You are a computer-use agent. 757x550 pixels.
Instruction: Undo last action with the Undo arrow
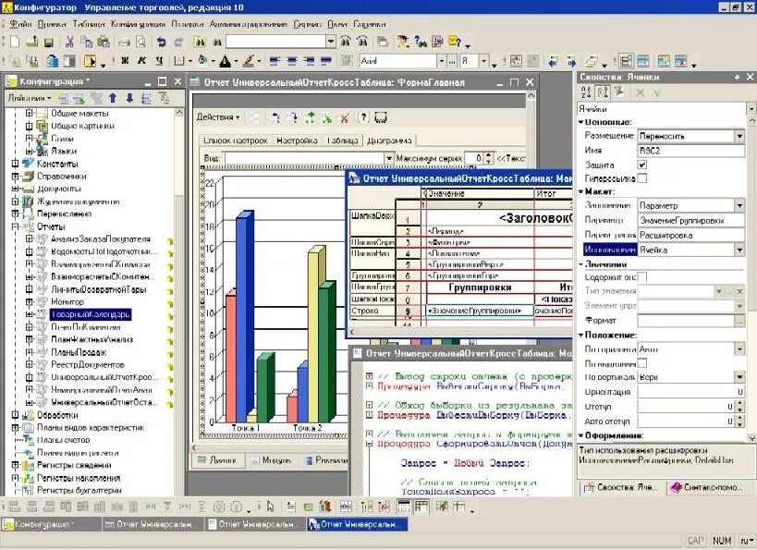point(161,43)
